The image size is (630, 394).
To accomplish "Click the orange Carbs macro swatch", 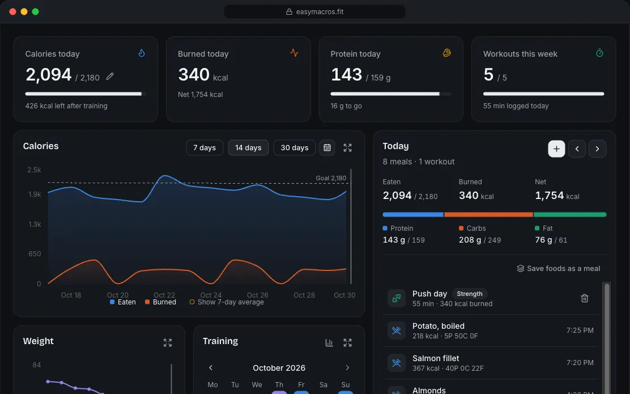I will 461,228.
